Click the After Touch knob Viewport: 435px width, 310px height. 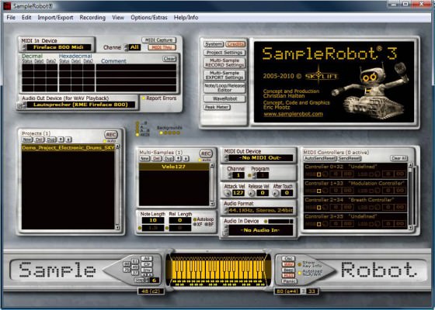[x=276, y=193]
